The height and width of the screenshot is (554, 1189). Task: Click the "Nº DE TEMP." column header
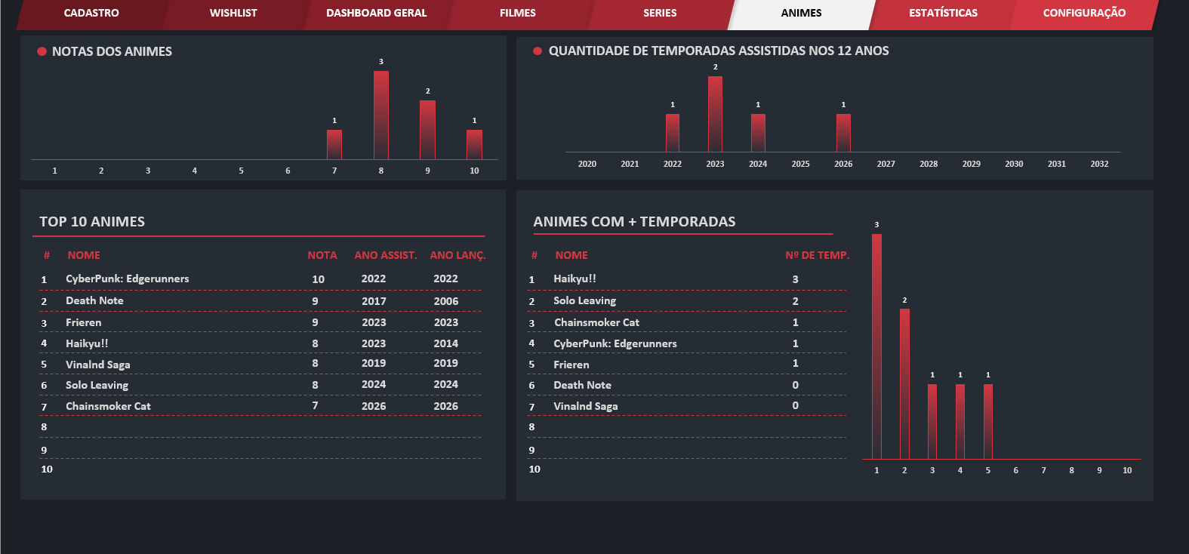(818, 255)
